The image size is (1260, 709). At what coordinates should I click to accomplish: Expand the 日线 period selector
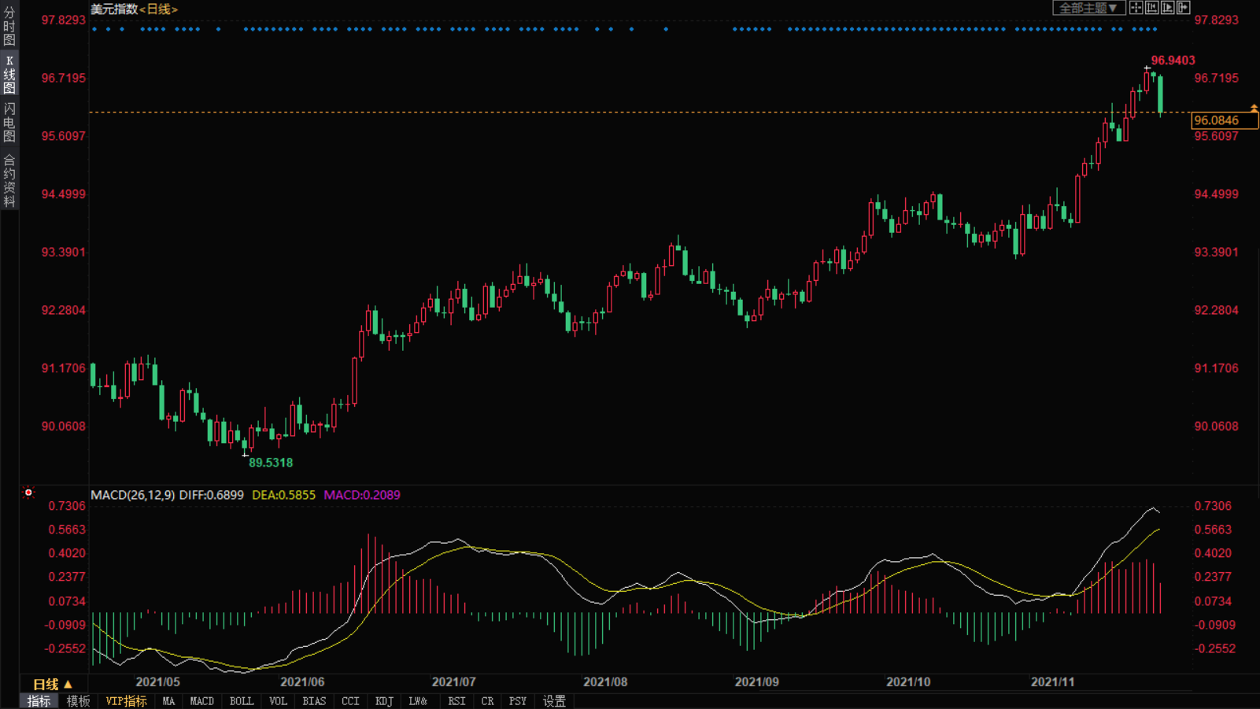(52, 684)
